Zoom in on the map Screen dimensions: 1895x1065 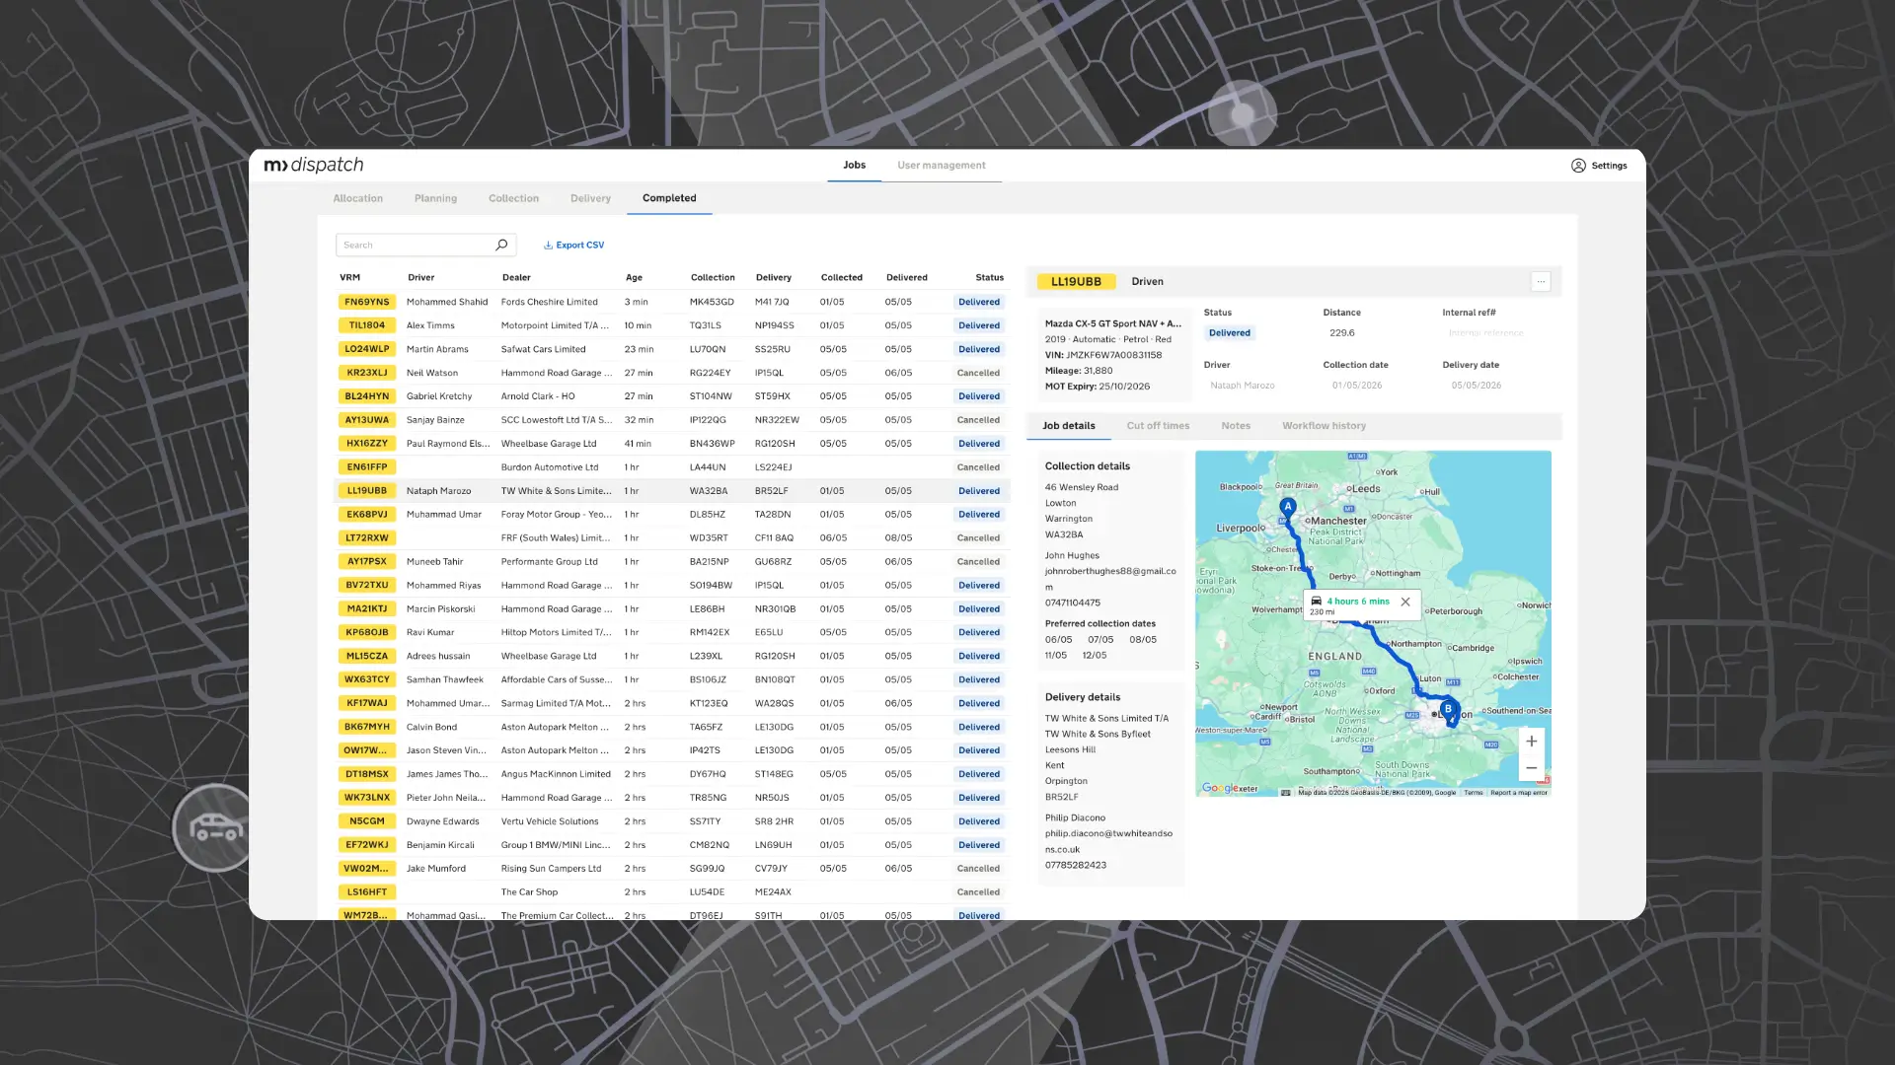pos(1531,742)
